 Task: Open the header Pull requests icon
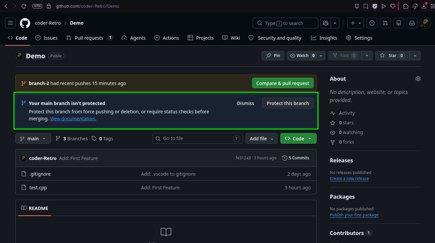385,23
